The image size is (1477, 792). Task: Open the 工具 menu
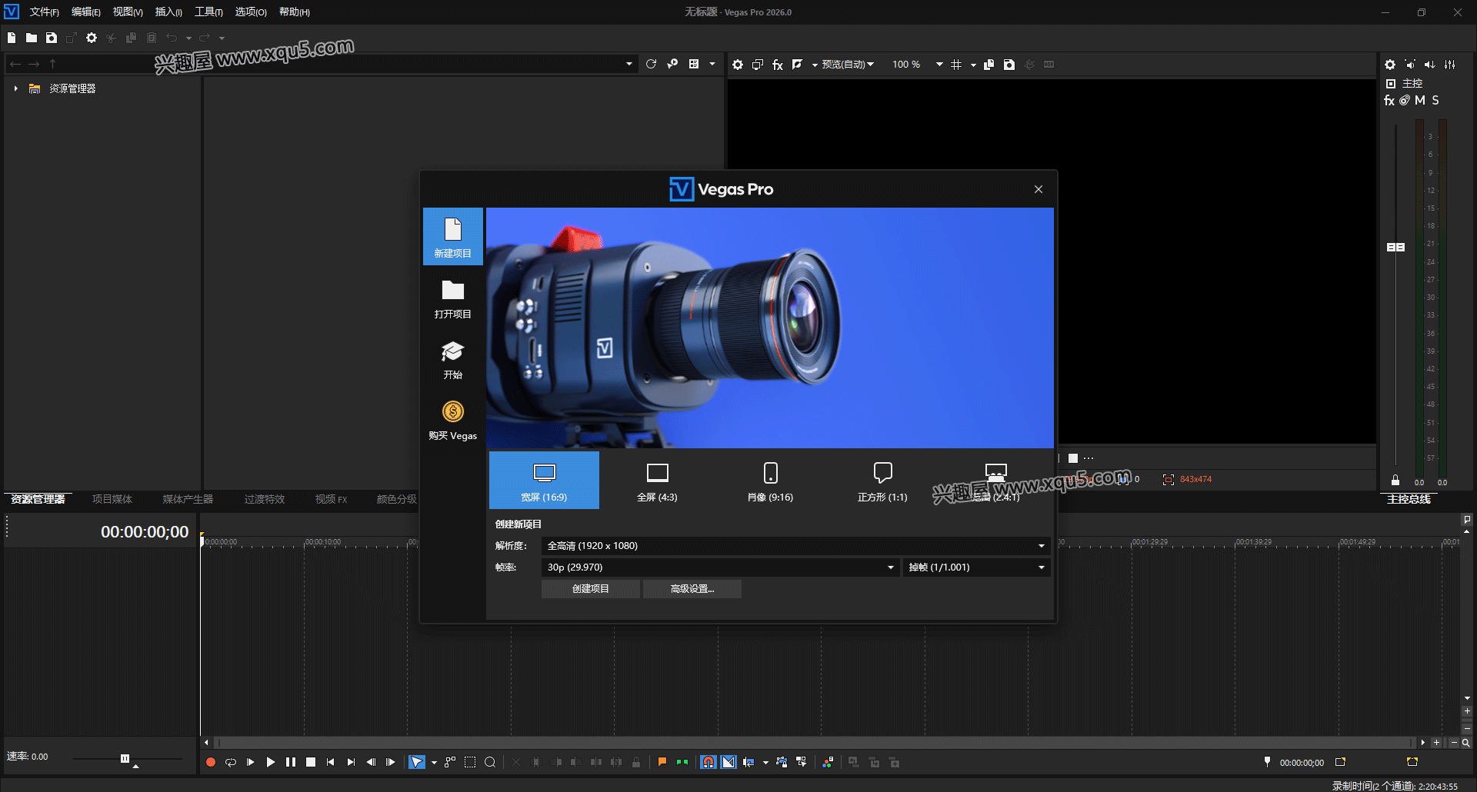(x=208, y=12)
